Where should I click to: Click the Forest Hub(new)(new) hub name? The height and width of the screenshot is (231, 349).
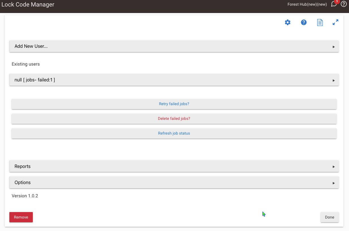click(x=307, y=4)
